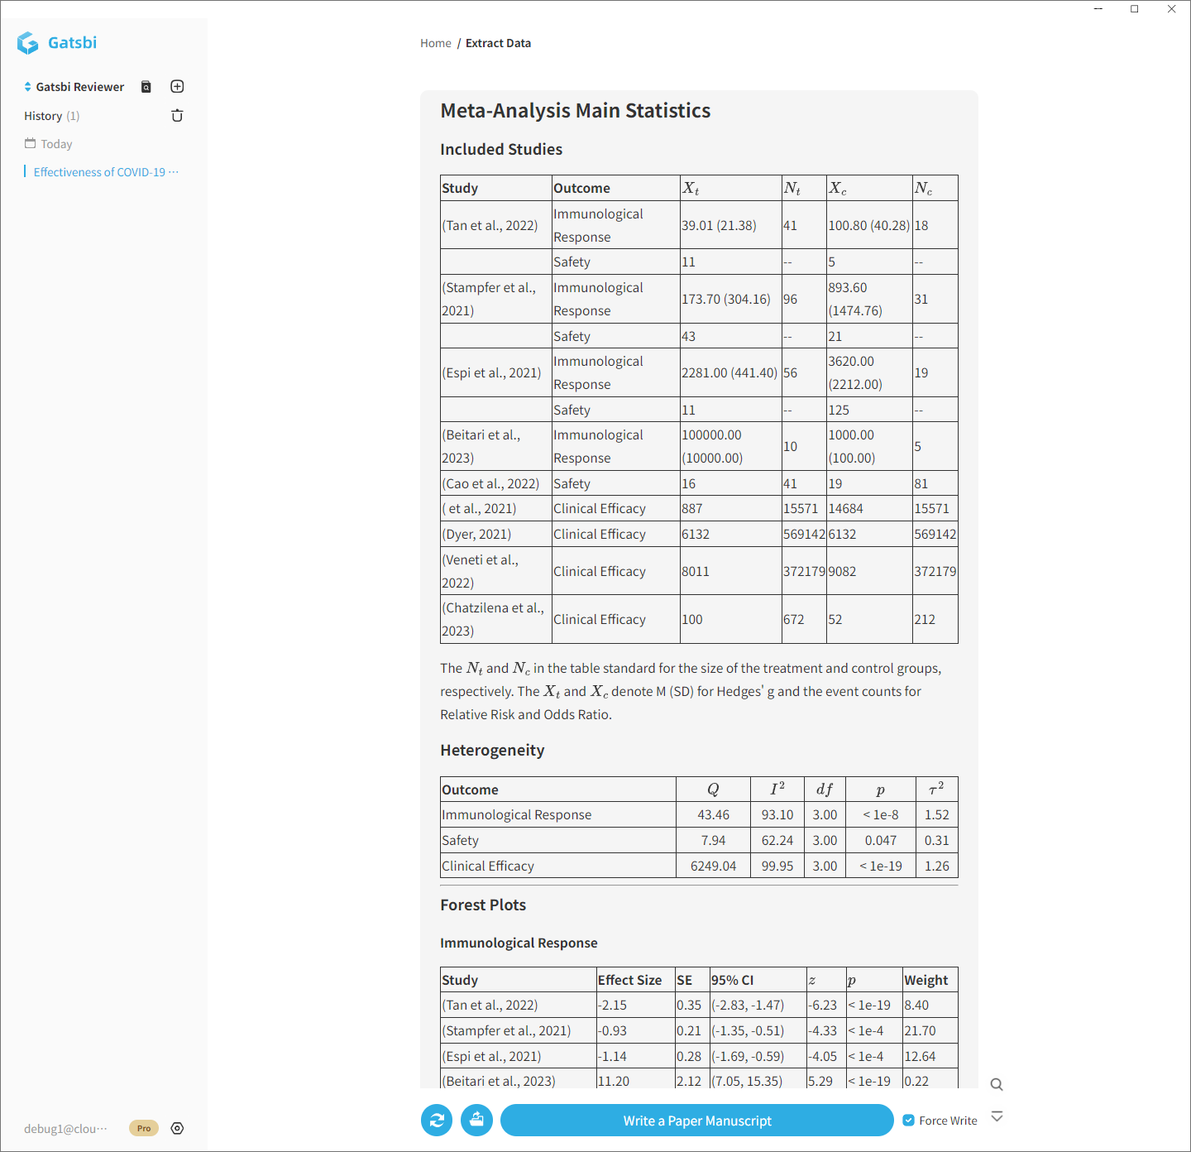
Task: Select the Today group in History
Action: click(x=56, y=143)
